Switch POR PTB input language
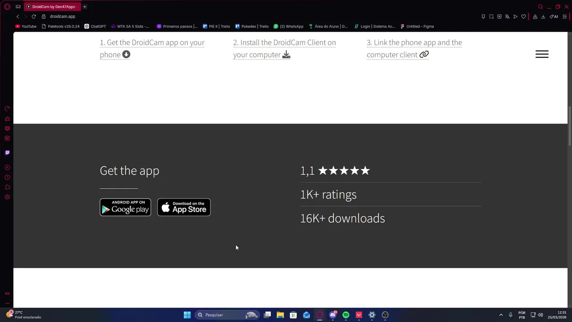Screen dimensions: 572x322 pyautogui.click(x=522, y=315)
